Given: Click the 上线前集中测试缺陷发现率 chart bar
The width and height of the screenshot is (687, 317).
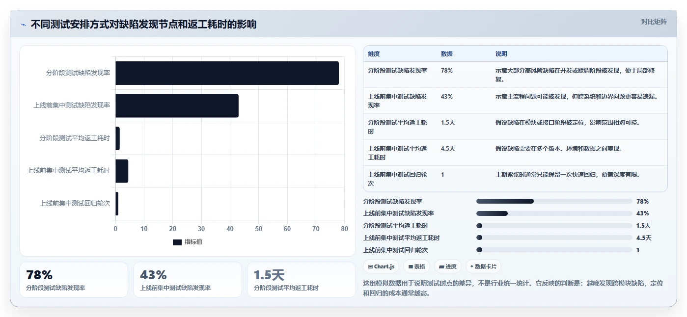Looking at the screenshot, I should (x=177, y=106).
